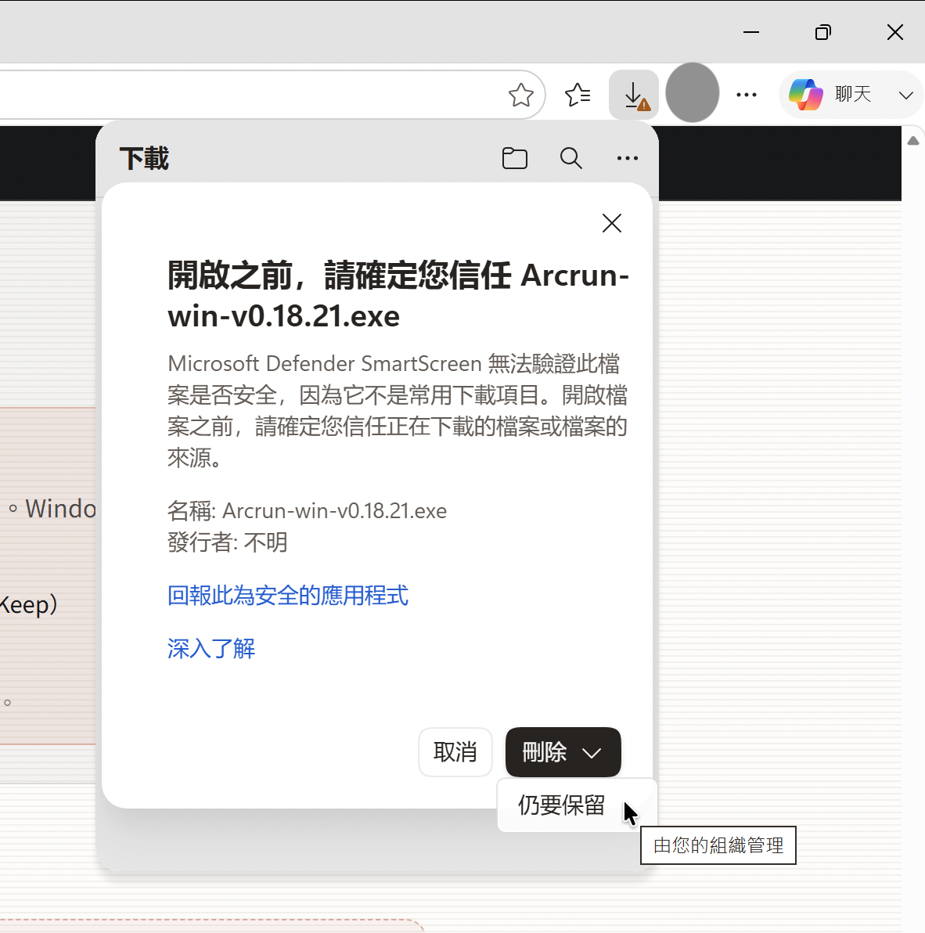Image resolution: width=925 pixels, height=933 pixels.
Task: Click the dialog heading with Arcrun-win-v0.18.21.exe
Action: [x=398, y=296]
